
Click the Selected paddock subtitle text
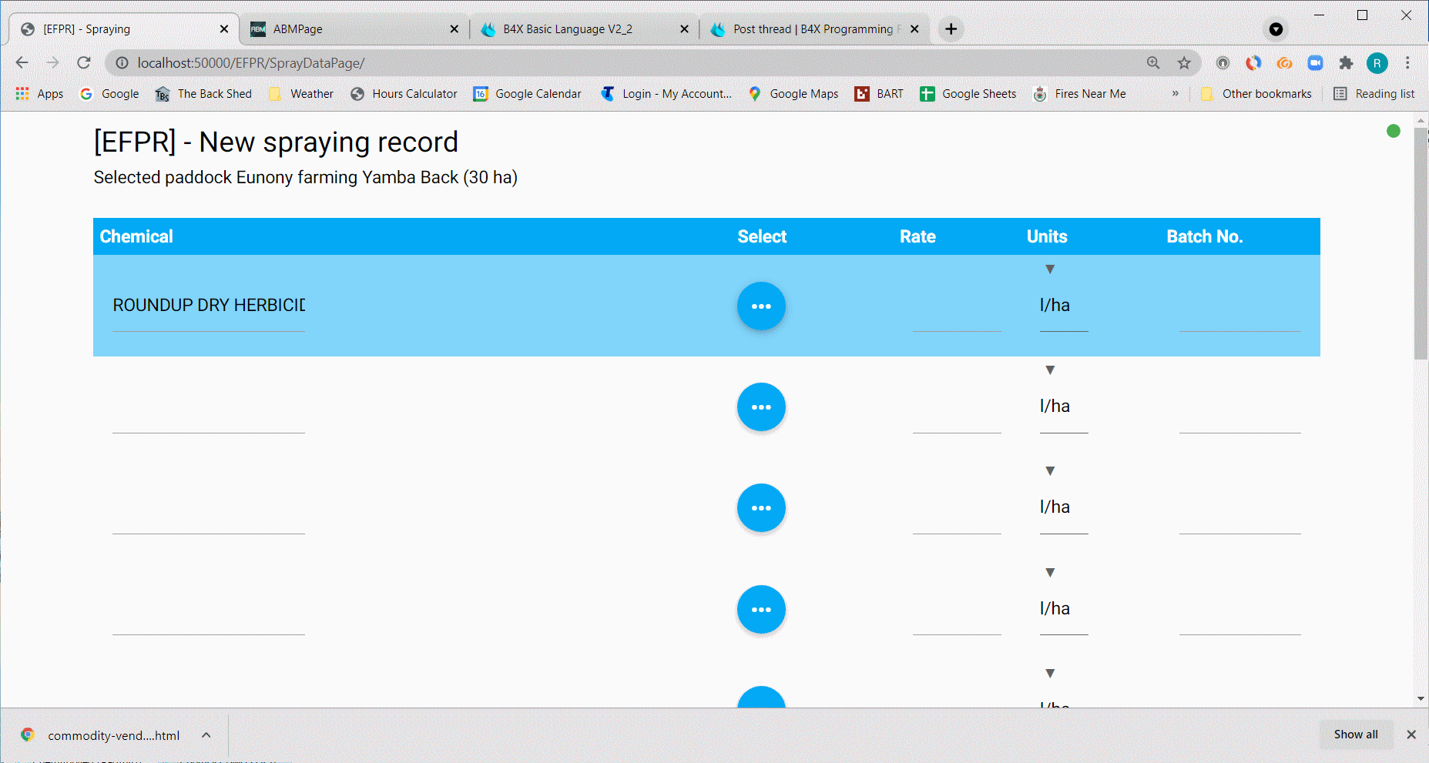306,178
